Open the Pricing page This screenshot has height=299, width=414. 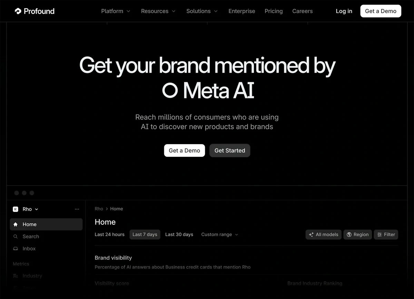tap(274, 11)
